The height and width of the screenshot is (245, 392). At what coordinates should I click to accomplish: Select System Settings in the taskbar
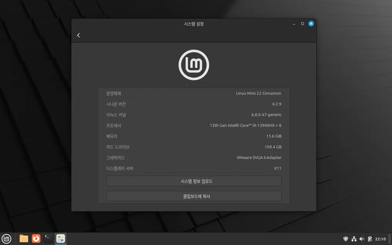[x=61, y=239]
